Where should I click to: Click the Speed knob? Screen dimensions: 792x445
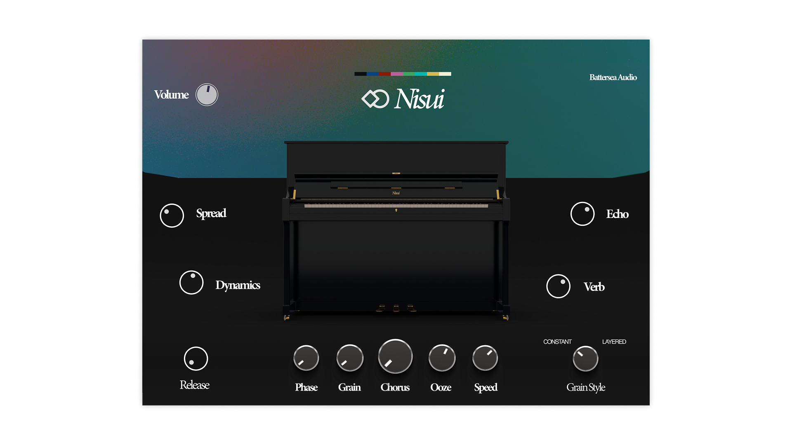pyautogui.click(x=485, y=358)
